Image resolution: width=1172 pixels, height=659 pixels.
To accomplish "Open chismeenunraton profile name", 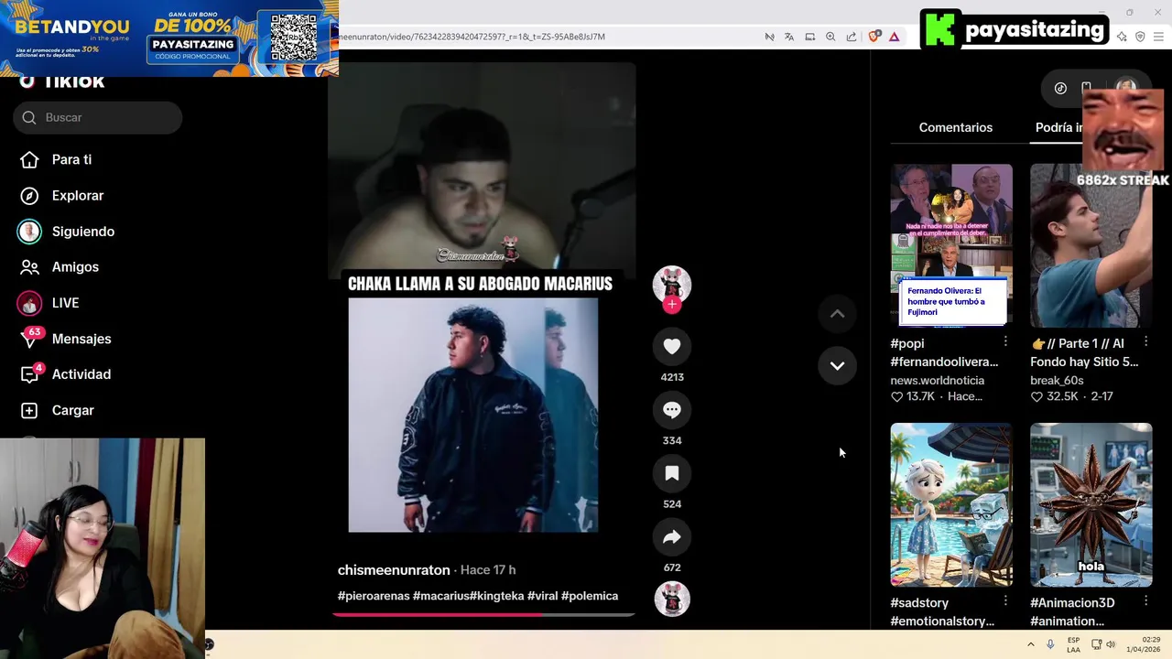I will pos(394,570).
